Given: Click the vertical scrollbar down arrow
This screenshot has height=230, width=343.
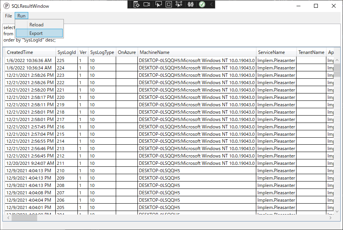Looking at the screenshot, I should (337, 212).
